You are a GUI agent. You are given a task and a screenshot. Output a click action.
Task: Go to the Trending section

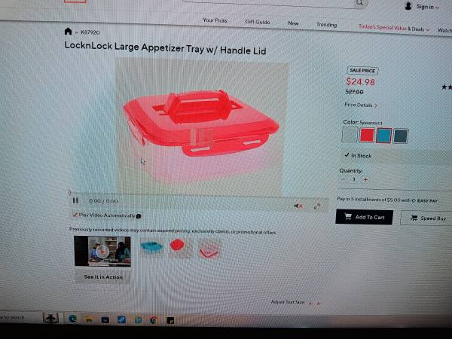327,25
